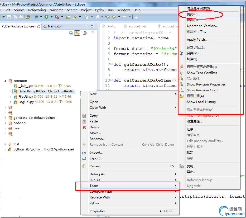Switch to the Navigator tab
The width and height of the screenshot is (246, 218).
coord(55,26)
